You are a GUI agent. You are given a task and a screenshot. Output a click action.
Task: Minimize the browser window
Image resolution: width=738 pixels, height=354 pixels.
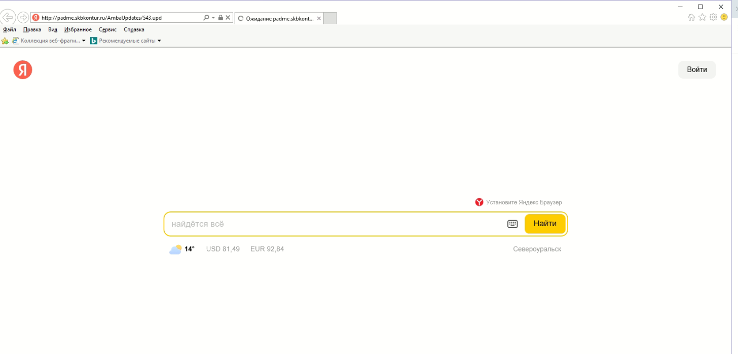pyautogui.click(x=680, y=7)
